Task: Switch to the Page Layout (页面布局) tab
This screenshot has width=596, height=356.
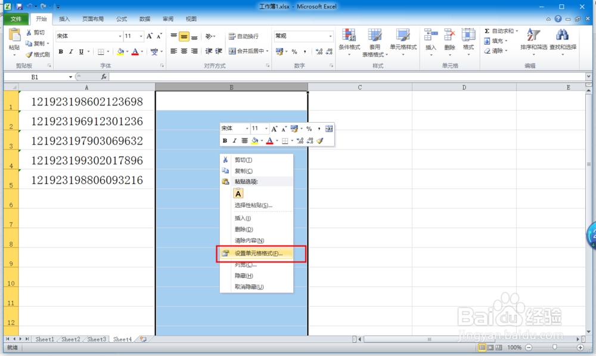Action: point(93,19)
